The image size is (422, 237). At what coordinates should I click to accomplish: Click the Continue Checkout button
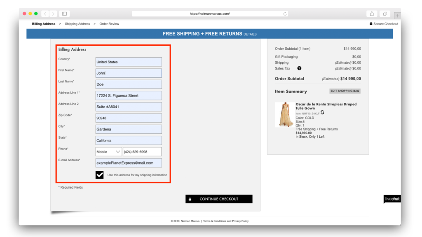[219, 199]
